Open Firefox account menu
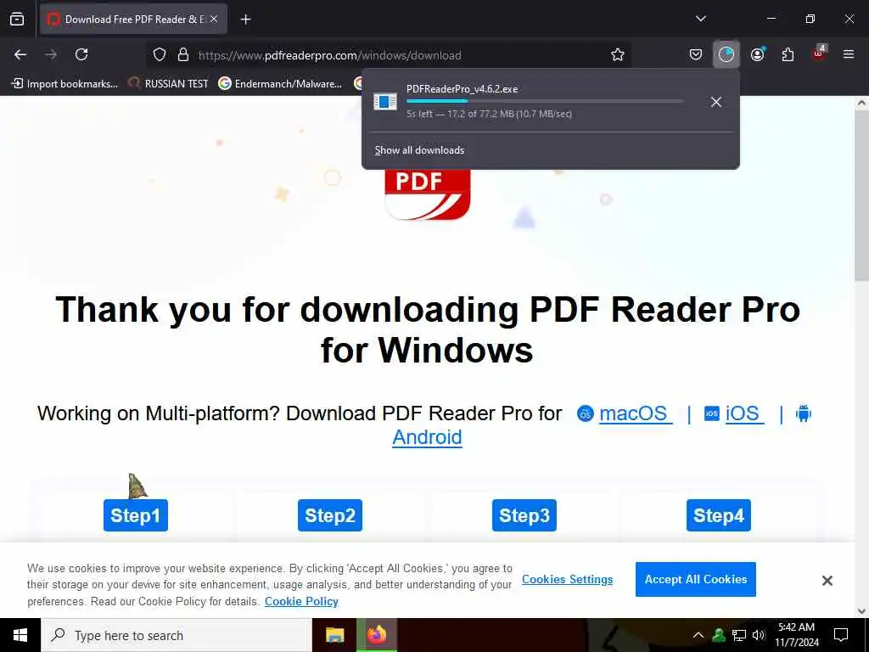Viewport: 869px width, 652px height. (x=757, y=54)
